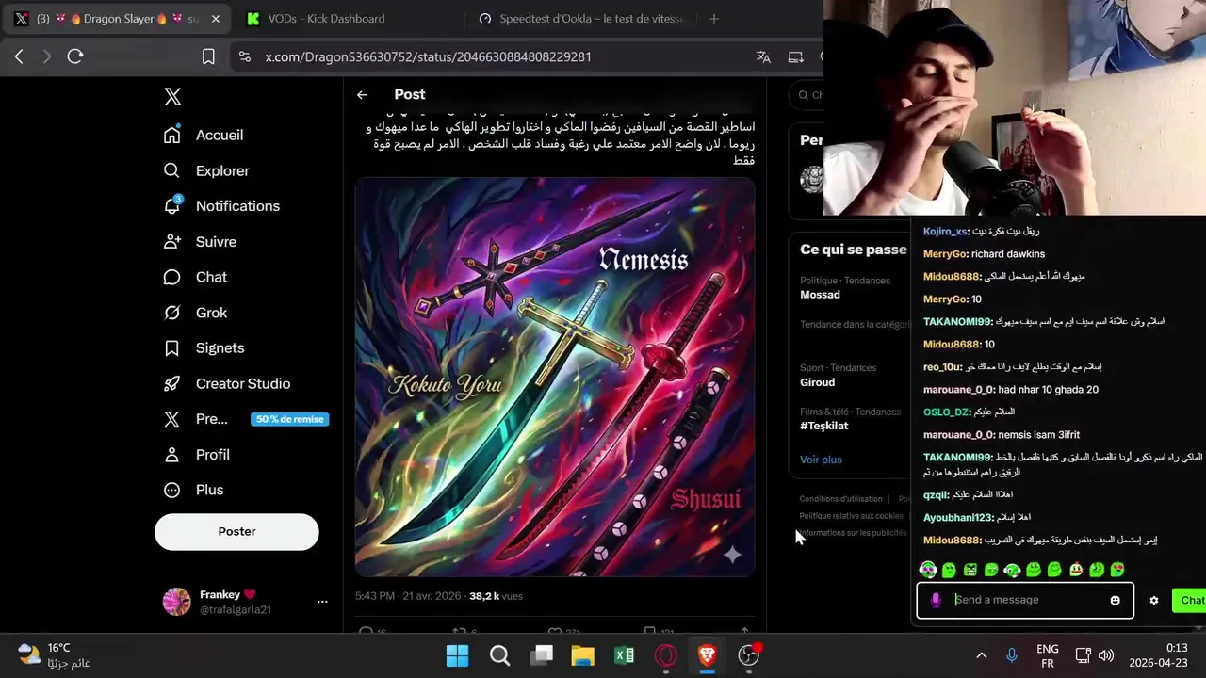
Task: Click the purple microphone icon in chat box
Action: [x=936, y=600]
